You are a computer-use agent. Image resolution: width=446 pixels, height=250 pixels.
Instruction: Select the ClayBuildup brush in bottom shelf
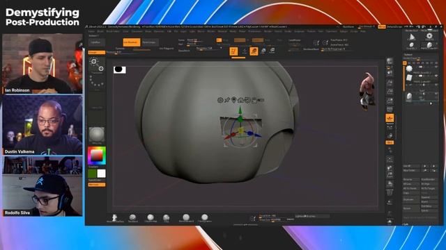click(151, 218)
